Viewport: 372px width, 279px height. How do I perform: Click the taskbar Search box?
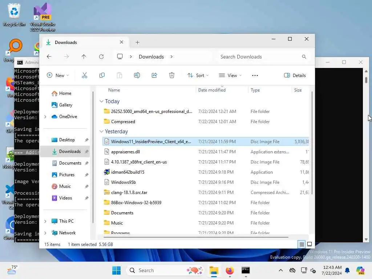(x=166, y=270)
